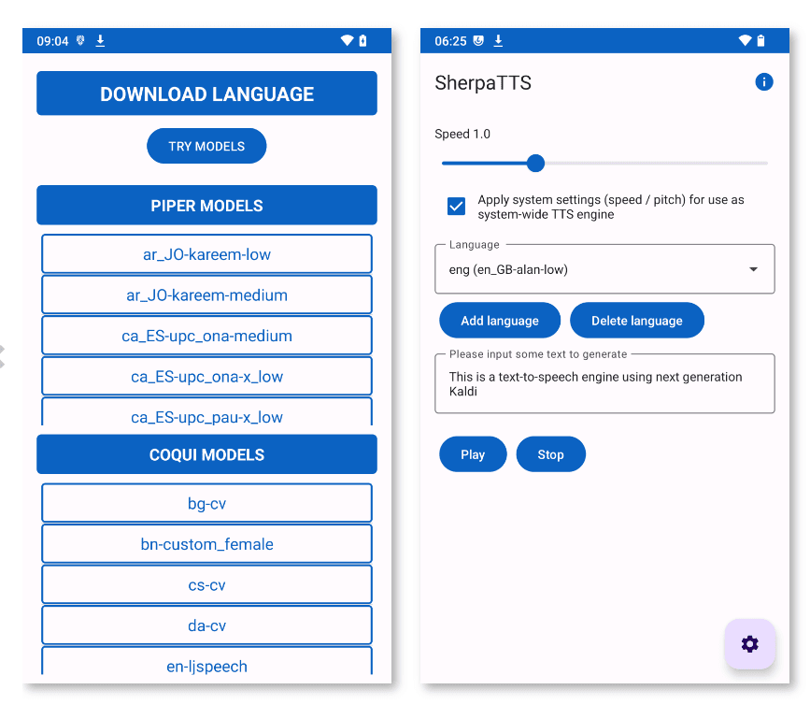Focus the text-to-generate input field
Image resolution: width=810 pixels, height=704 pixels.
(604, 383)
